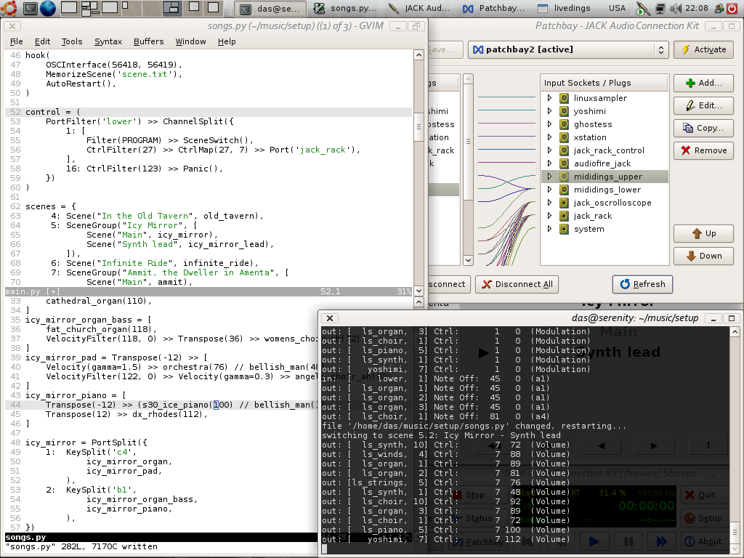Click the Edit... button in Patchbay

point(703,105)
